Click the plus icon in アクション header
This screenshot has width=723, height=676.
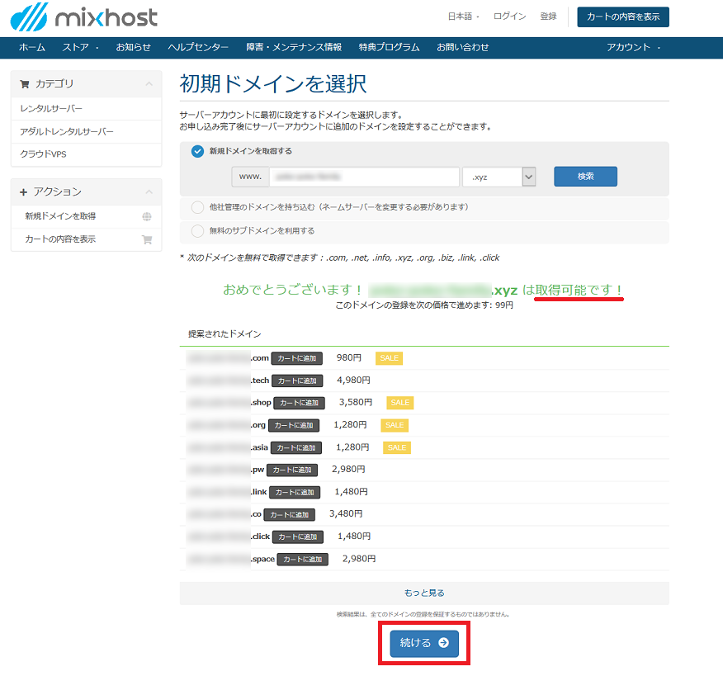pyautogui.click(x=24, y=192)
